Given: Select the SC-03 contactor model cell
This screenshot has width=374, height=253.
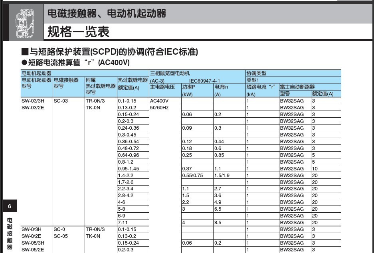Looking at the screenshot, I should (61, 101).
